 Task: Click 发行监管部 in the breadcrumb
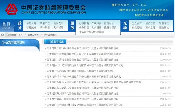coord(33,35)
